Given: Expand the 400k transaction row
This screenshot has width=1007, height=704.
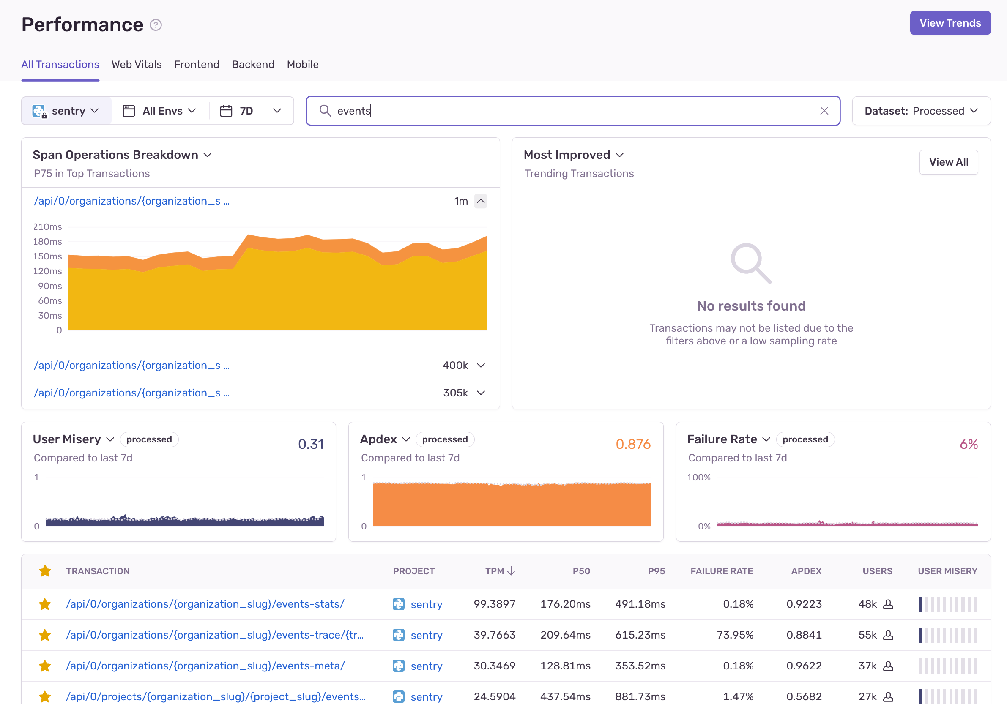Looking at the screenshot, I should click(481, 366).
